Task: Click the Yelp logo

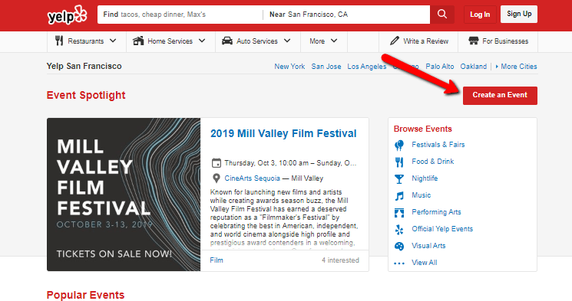Action: tap(67, 15)
